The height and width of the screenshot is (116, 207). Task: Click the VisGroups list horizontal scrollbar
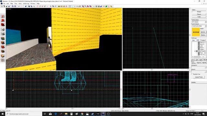point(197,57)
